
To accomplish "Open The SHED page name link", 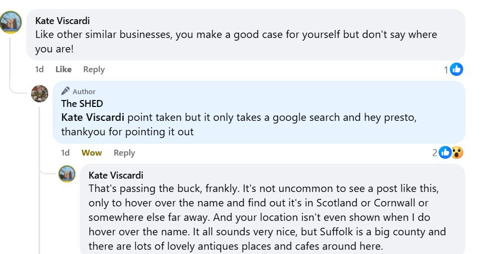I will [x=82, y=104].
